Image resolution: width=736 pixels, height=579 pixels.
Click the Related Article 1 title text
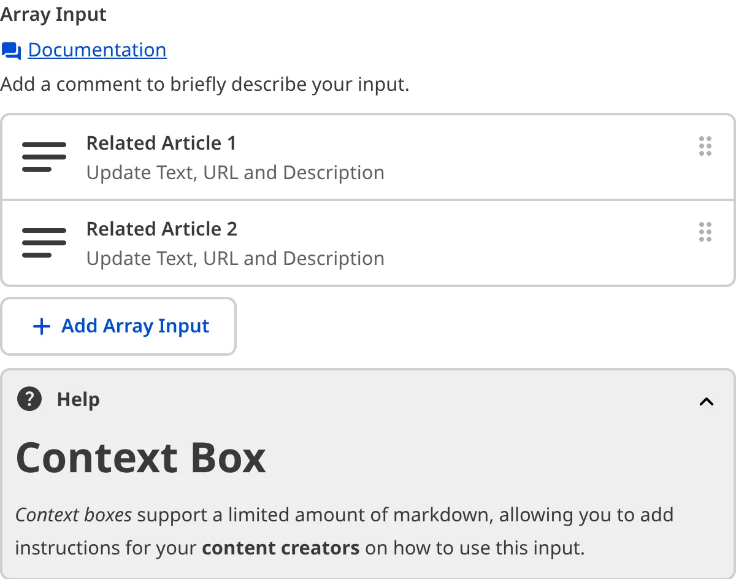pos(162,143)
